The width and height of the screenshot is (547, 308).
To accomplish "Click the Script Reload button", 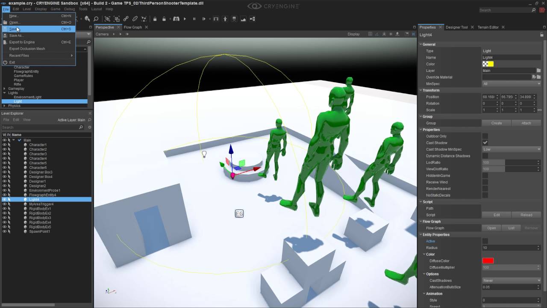I will [526, 215].
